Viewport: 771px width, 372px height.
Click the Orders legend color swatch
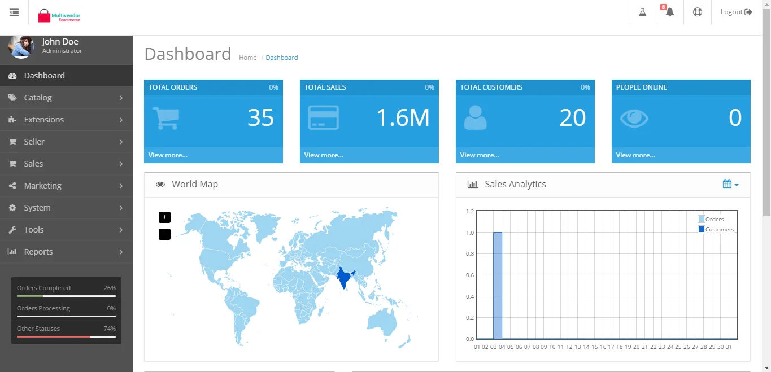click(702, 219)
